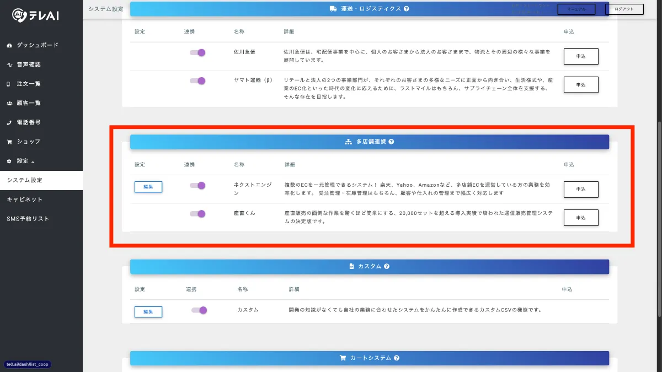Toggle the カスタム integration switch
Viewport: 662px width, 372px height.
pos(199,310)
